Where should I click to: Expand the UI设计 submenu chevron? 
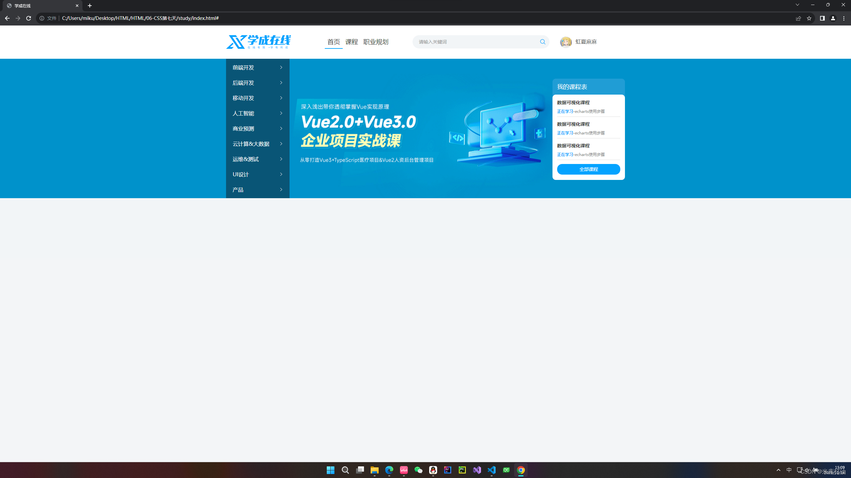[x=281, y=174]
